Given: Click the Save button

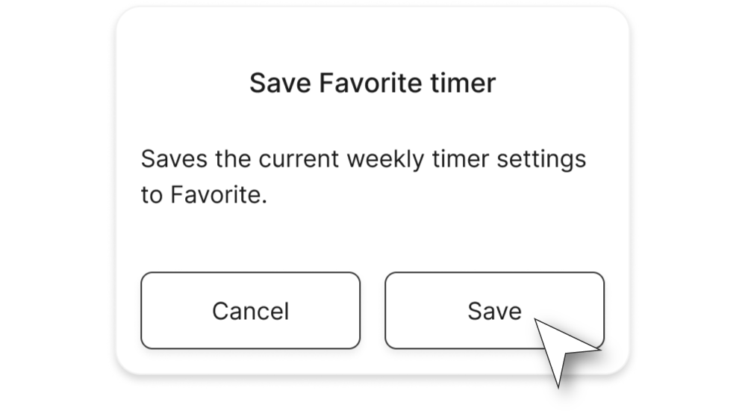Looking at the screenshot, I should pyautogui.click(x=493, y=310).
